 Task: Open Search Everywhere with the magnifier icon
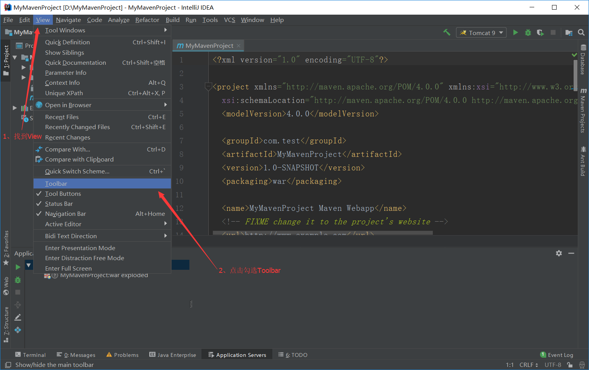581,32
